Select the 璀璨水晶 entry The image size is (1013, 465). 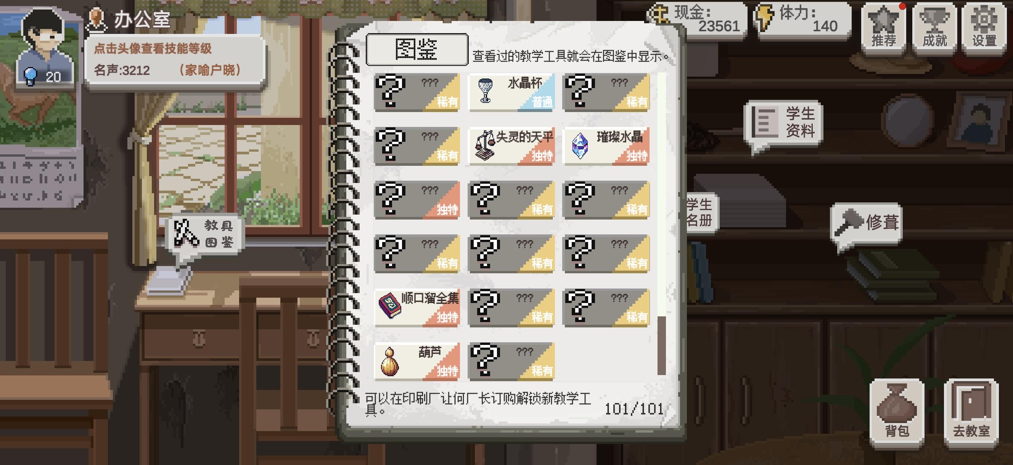[606, 146]
